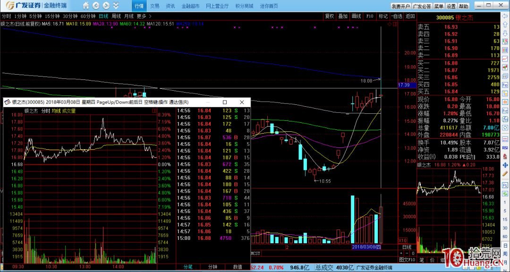Viewport: 510px width, 272px height.
Task: Select the 月线 chart period
Action: click(x=129, y=16)
